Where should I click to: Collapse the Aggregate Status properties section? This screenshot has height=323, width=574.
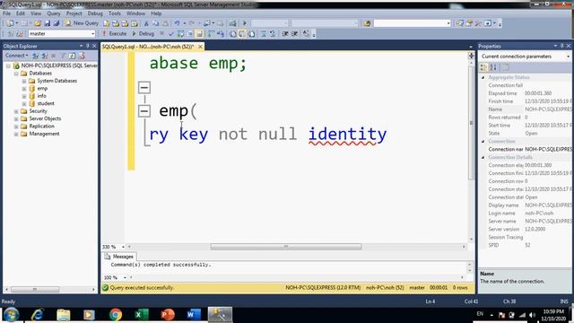(483, 78)
